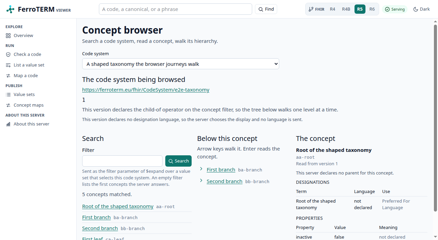The height and width of the screenshot is (240, 438).
Task: Open List a value set
Action: point(38,65)
